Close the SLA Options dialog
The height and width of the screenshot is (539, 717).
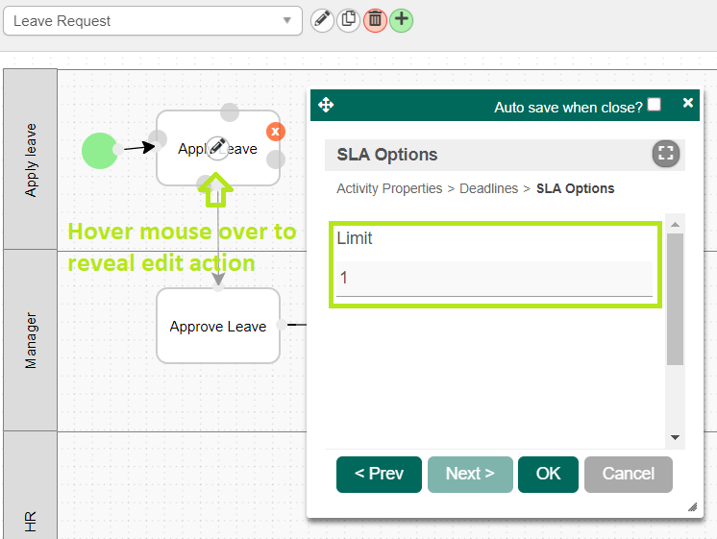(688, 104)
